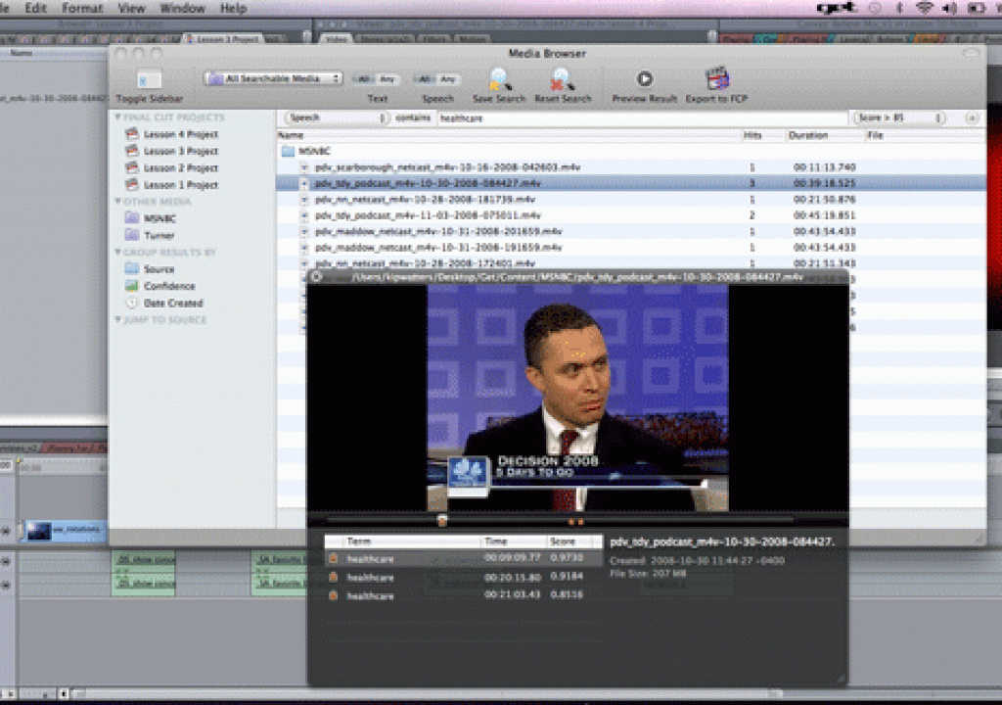
Task: Click the Preview Result play icon
Action: 644,78
